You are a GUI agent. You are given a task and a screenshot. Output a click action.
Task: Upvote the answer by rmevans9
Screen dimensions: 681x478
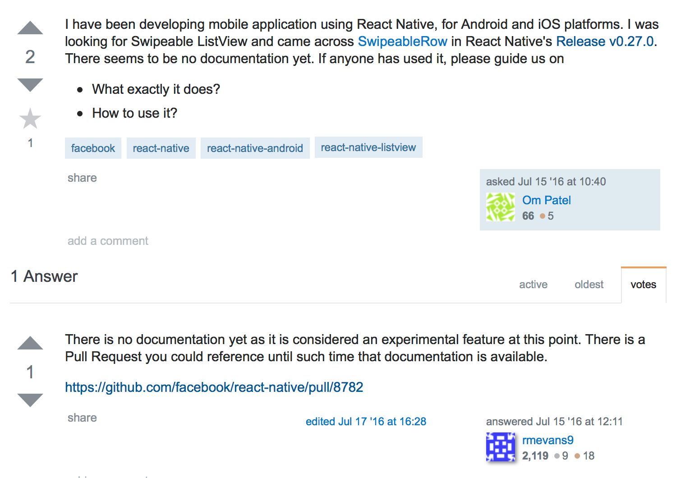(30, 343)
